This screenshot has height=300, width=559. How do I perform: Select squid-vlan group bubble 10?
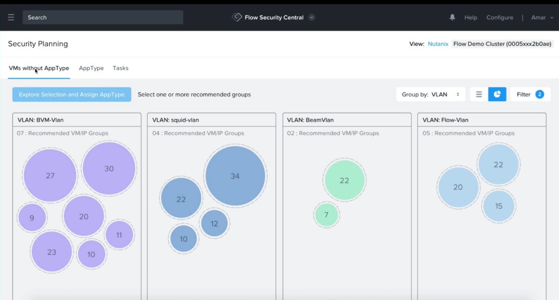[x=183, y=239]
